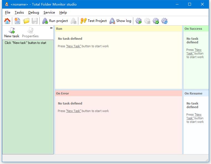Follow "New Task" link in On Error pane

tap(74, 111)
